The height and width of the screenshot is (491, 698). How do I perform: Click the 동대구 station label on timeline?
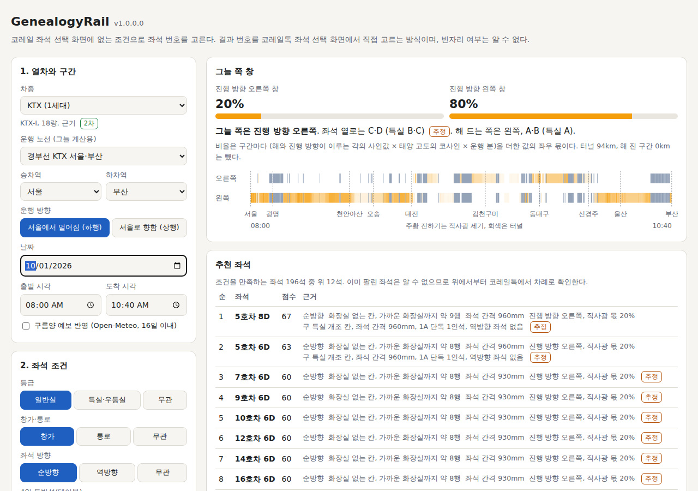point(539,214)
